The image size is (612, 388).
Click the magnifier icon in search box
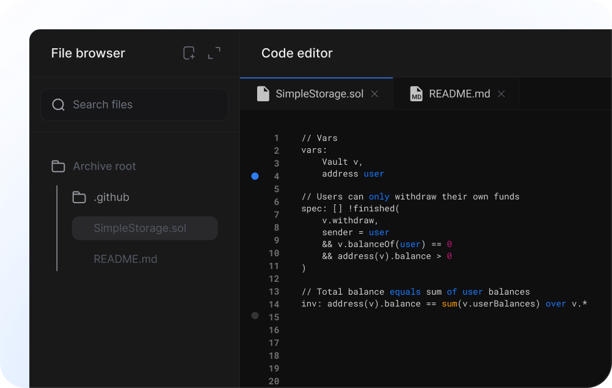(59, 105)
